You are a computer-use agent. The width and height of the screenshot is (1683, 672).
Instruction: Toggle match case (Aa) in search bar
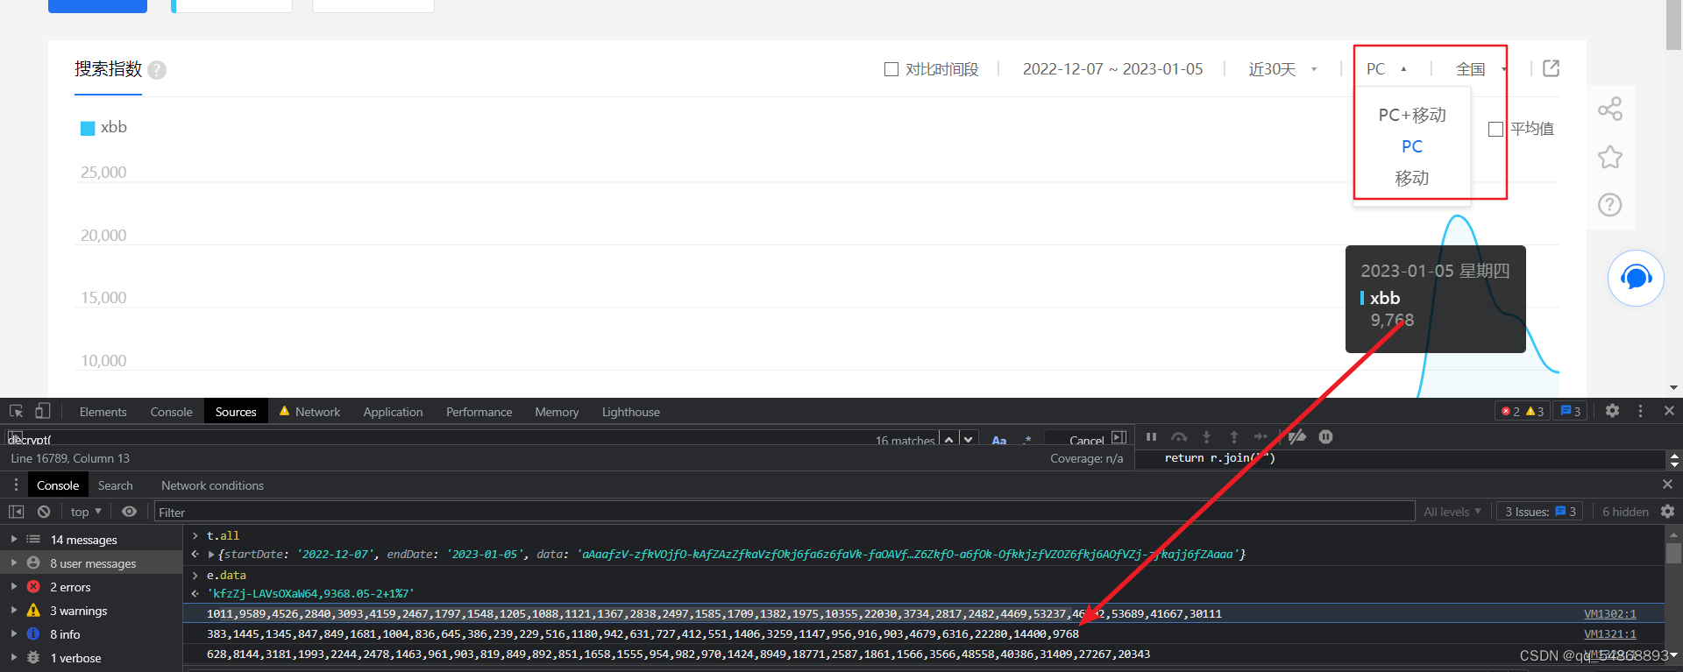pos(999,440)
